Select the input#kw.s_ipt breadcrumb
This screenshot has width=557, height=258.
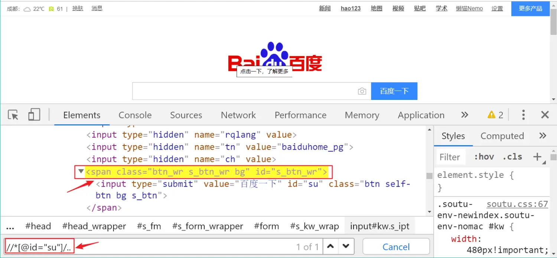[x=380, y=226]
